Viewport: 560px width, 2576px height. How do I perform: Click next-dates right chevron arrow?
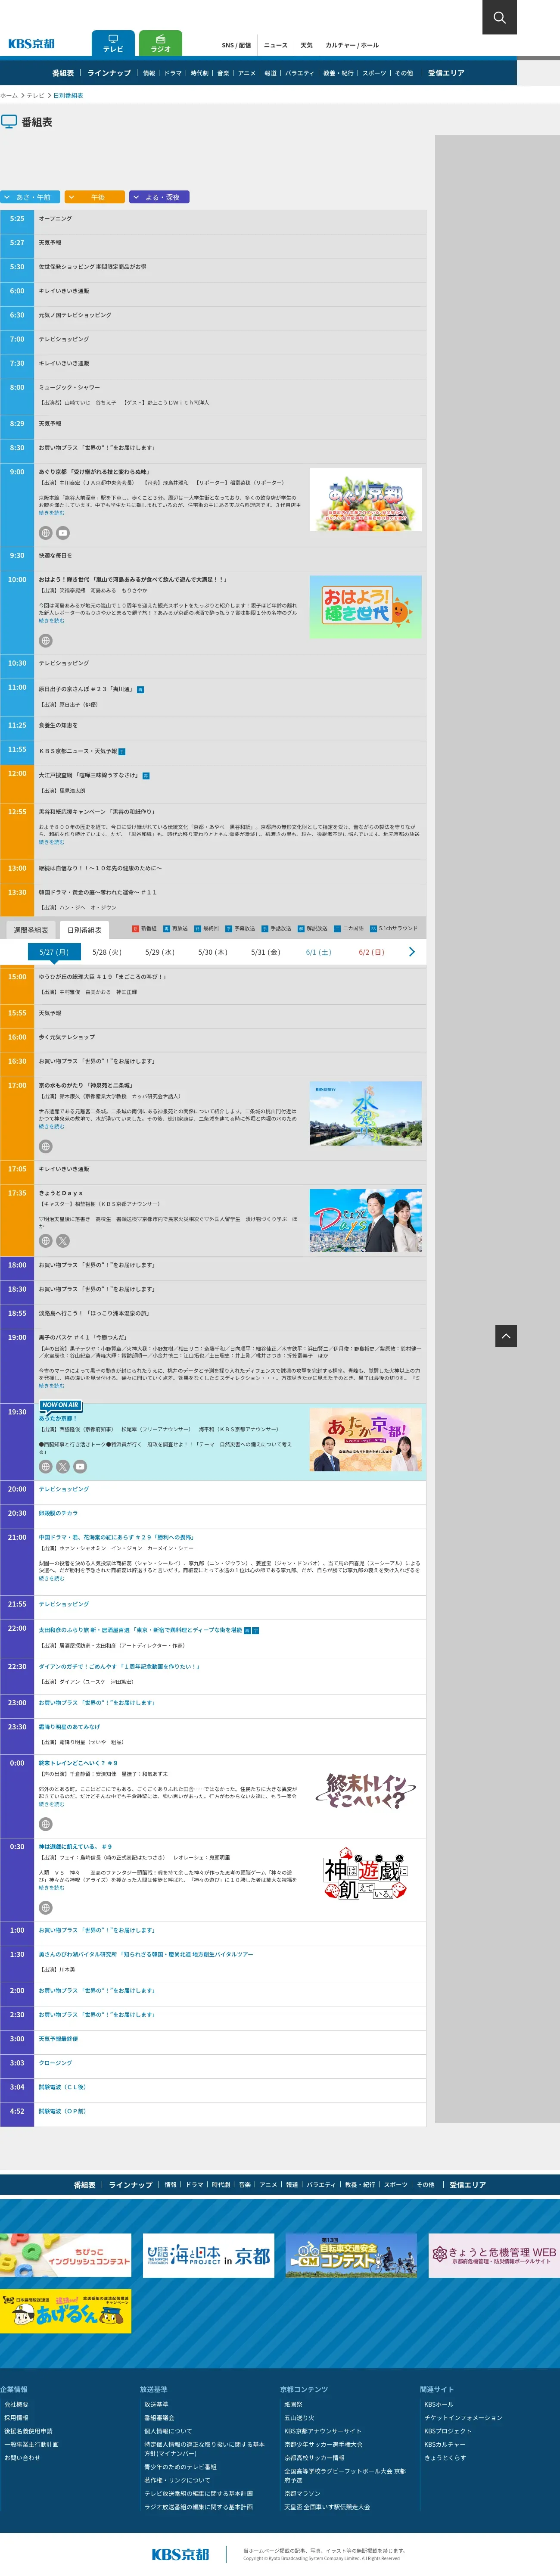[x=412, y=952]
